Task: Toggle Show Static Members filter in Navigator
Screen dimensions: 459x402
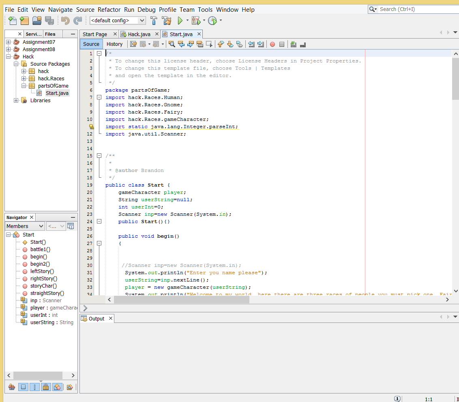Action: (35, 387)
